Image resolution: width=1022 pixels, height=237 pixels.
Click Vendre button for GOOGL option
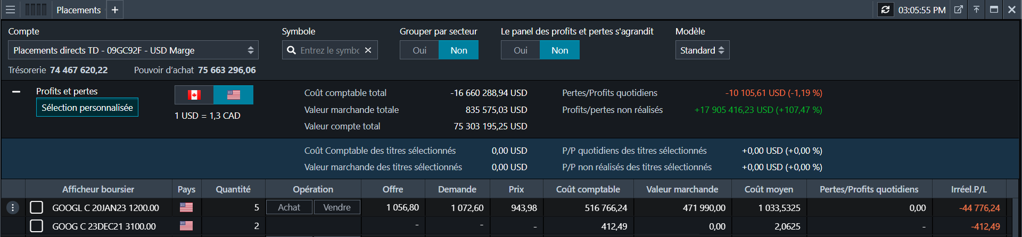click(337, 207)
